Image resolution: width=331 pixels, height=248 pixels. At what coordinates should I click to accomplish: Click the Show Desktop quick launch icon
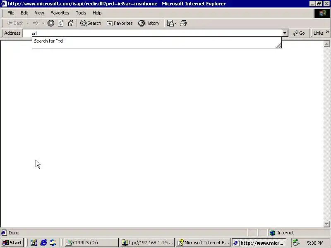pyautogui.click(x=34, y=243)
